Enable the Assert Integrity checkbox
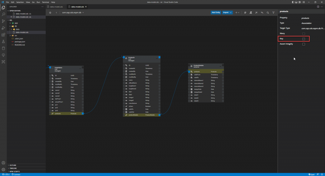This screenshot has height=176, width=325. click(x=304, y=44)
